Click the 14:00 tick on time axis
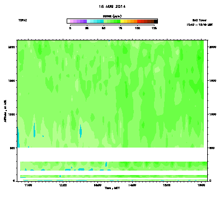224x202 pixels. point(132,185)
